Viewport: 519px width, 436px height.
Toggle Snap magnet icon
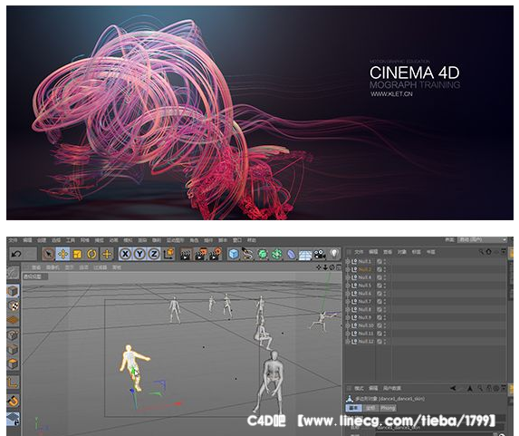coord(13,402)
